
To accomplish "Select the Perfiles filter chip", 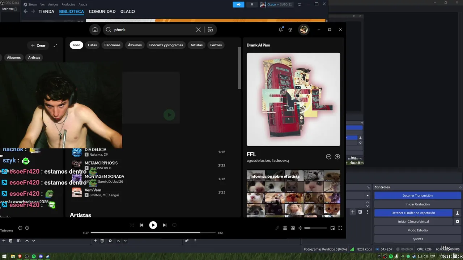I will pyautogui.click(x=216, y=45).
